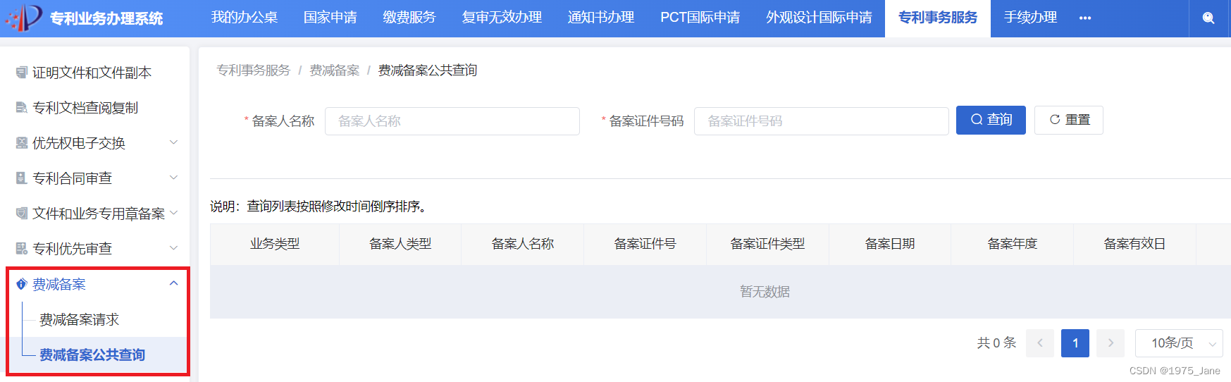Screen dimensions: 1231x382
Task: Select the 专利事务服务 tab
Action: pos(938,18)
